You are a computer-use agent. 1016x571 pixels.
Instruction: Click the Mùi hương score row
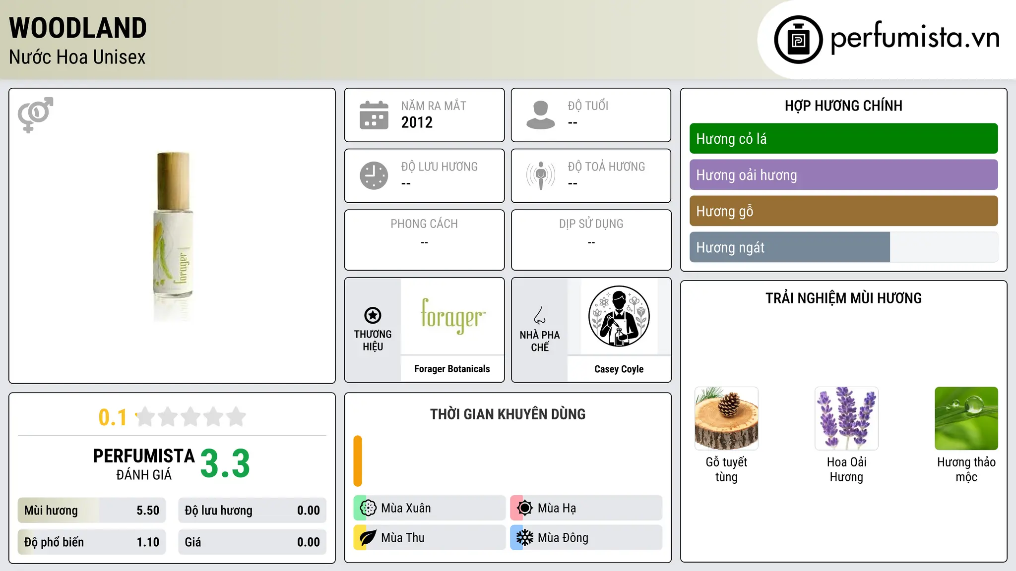point(92,511)
